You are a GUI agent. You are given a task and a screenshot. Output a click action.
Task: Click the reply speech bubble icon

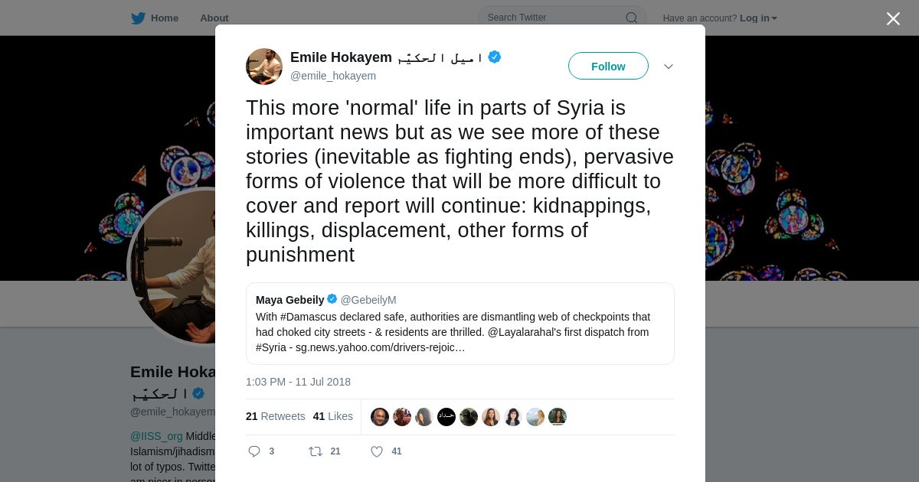point(254,451)
